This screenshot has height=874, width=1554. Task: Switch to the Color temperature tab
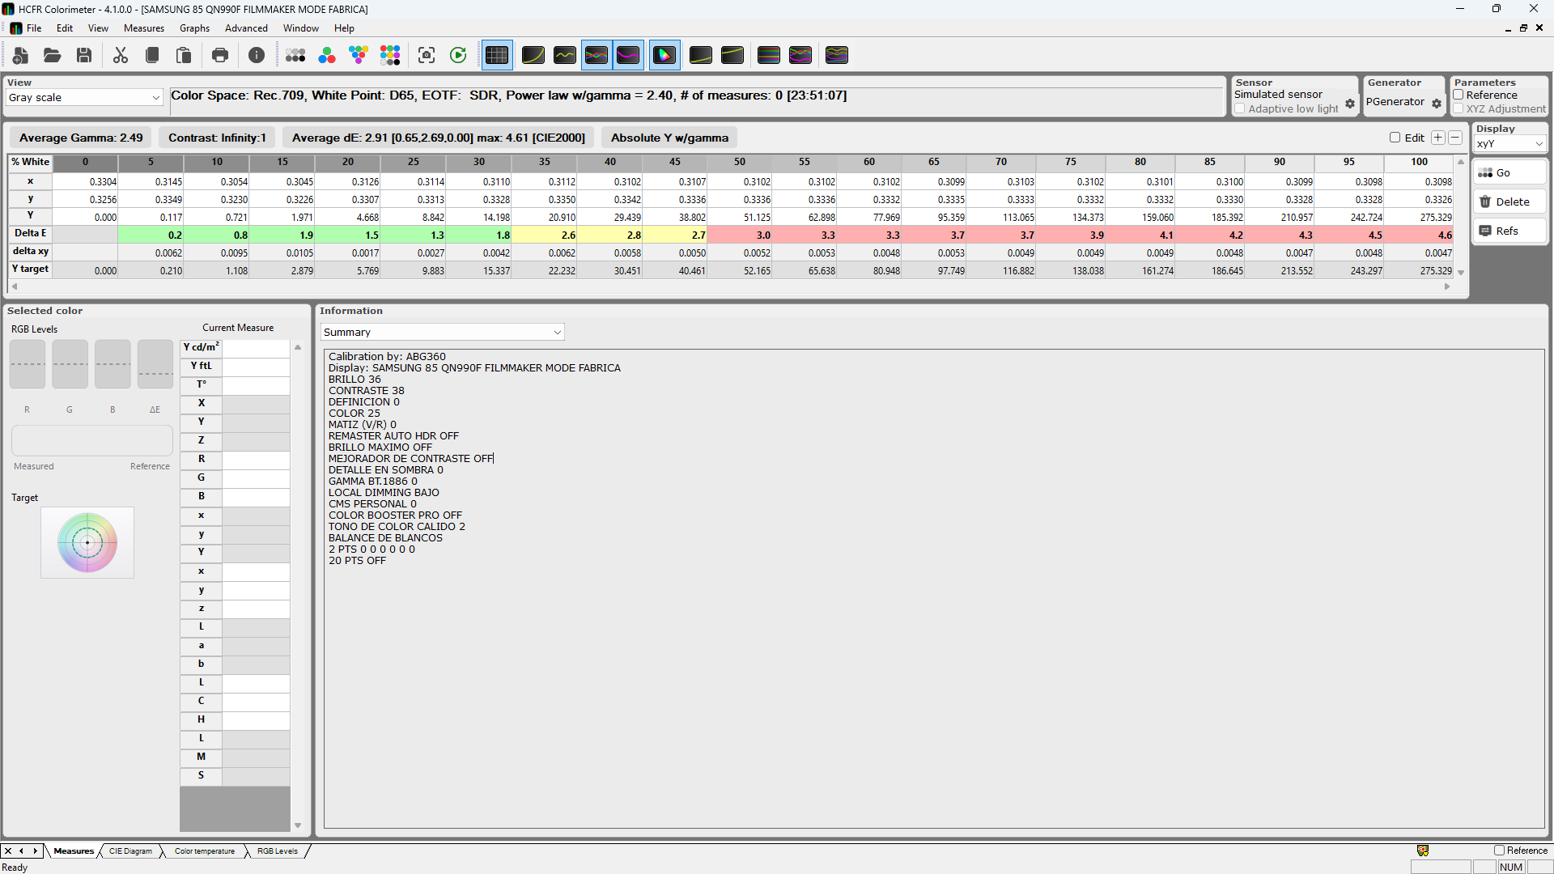pyautogui.click(x=205, y=851)
